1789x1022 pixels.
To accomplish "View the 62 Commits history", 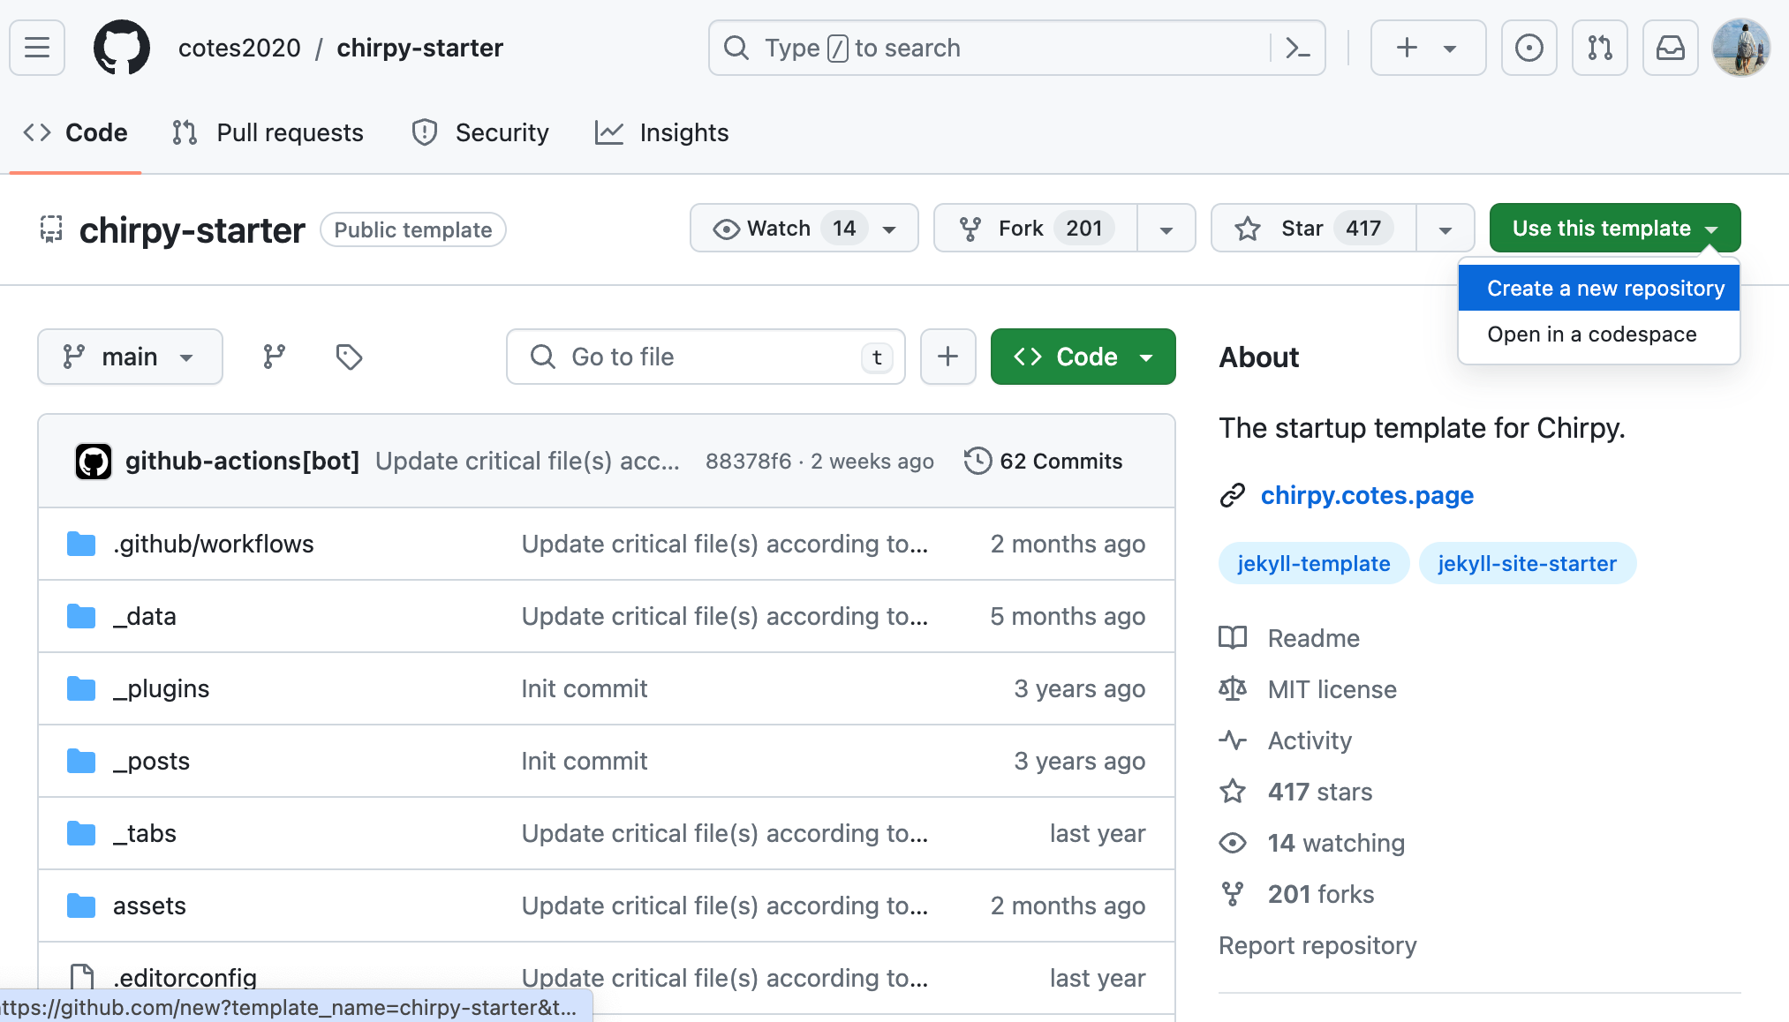I will [x=1043, y=461].
